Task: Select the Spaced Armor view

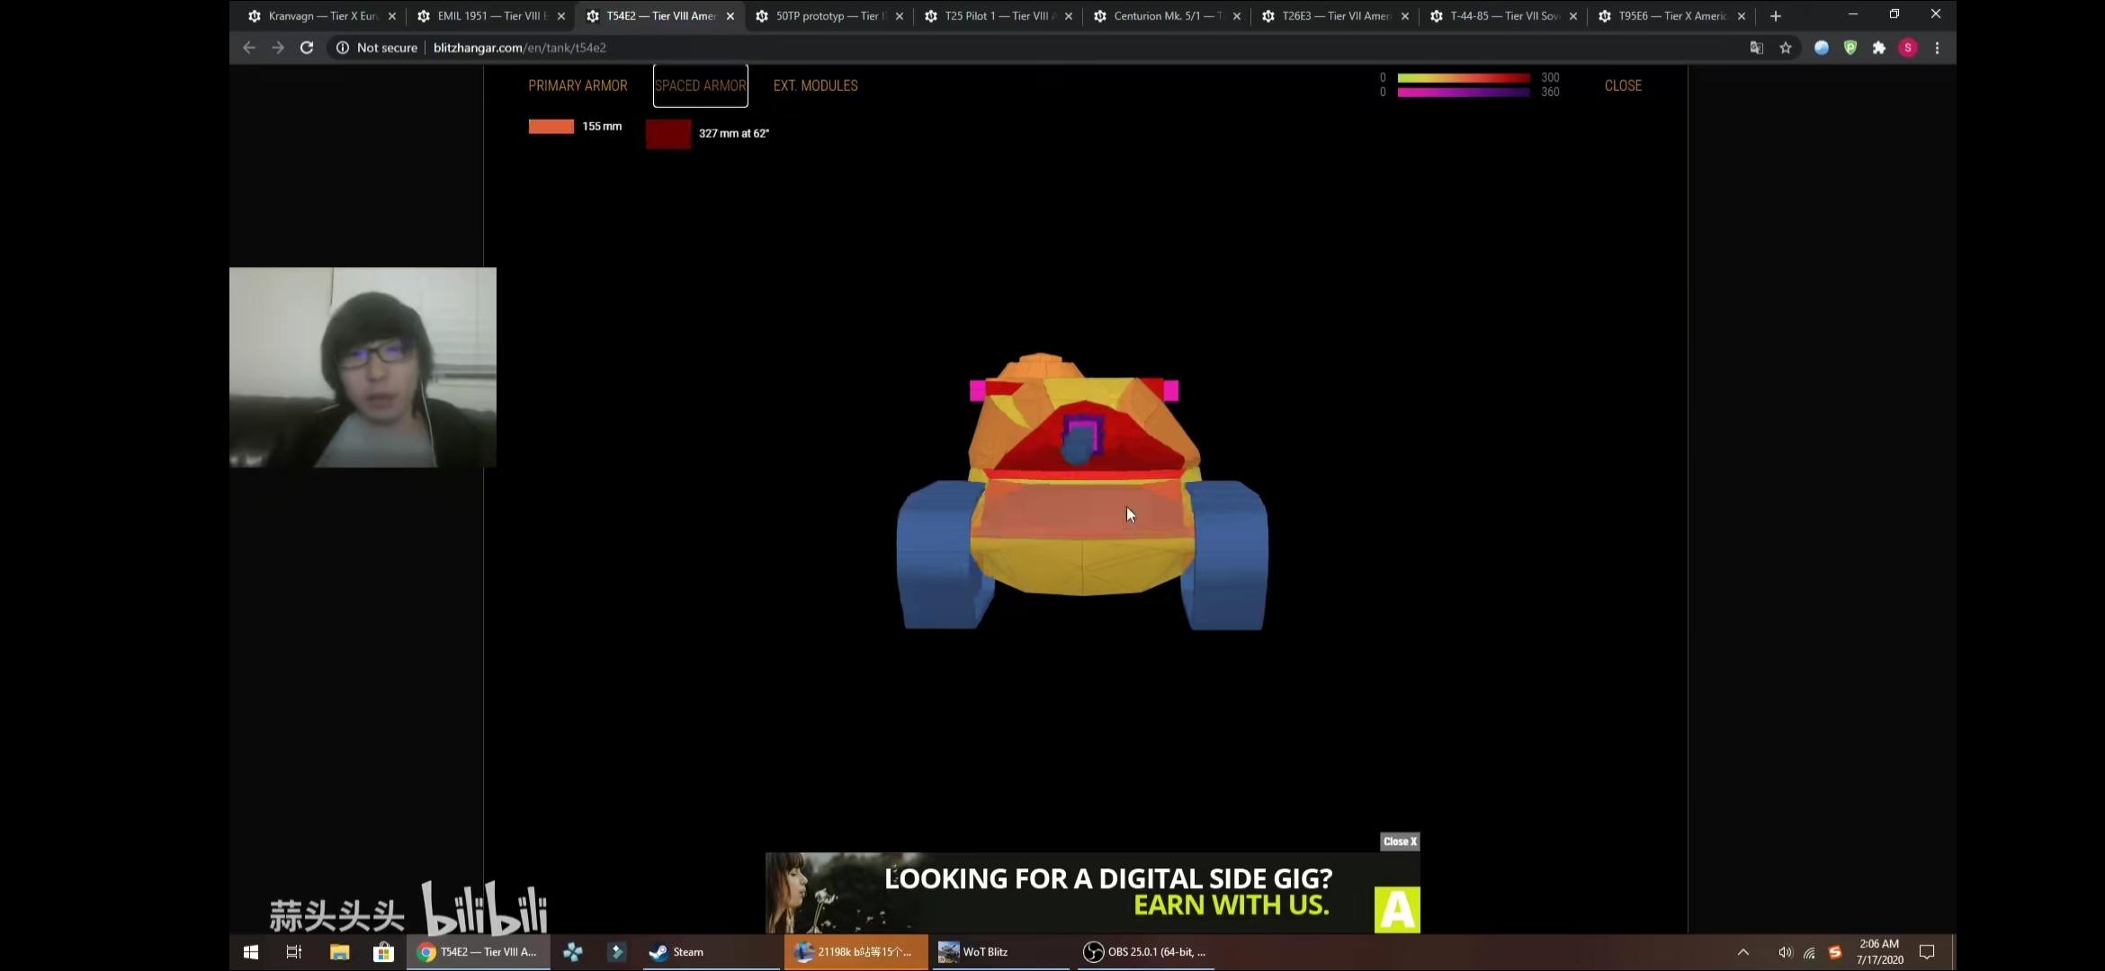Action: [x=701, y=85]
